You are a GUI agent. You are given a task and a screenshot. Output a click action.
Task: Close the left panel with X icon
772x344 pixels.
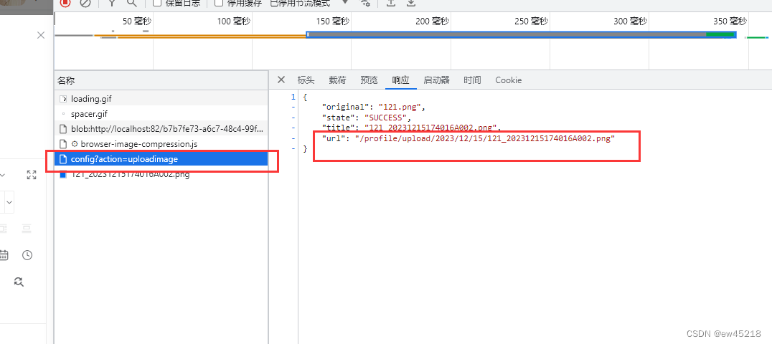click(41, 35)
